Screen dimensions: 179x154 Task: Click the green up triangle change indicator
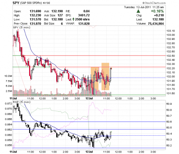pyautogui.click(x=138, y=11)
